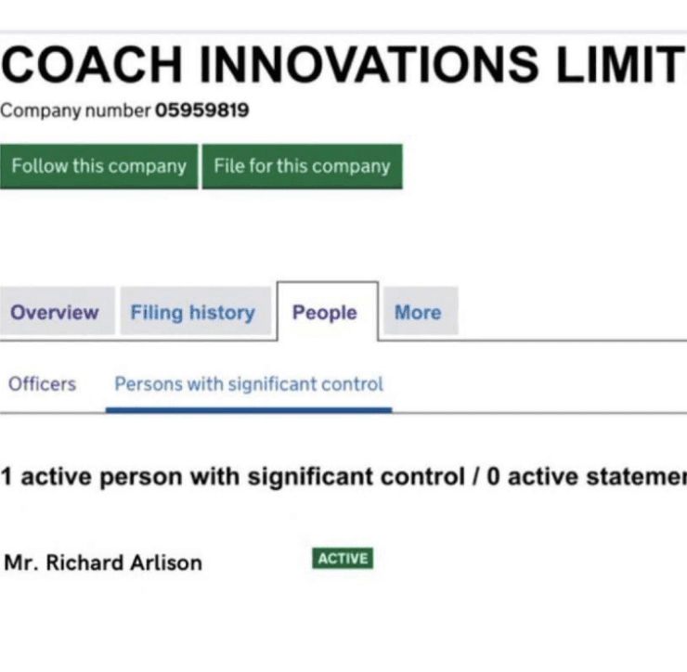
Task: Select Persons with significant control link
Action: click(249, 383)
